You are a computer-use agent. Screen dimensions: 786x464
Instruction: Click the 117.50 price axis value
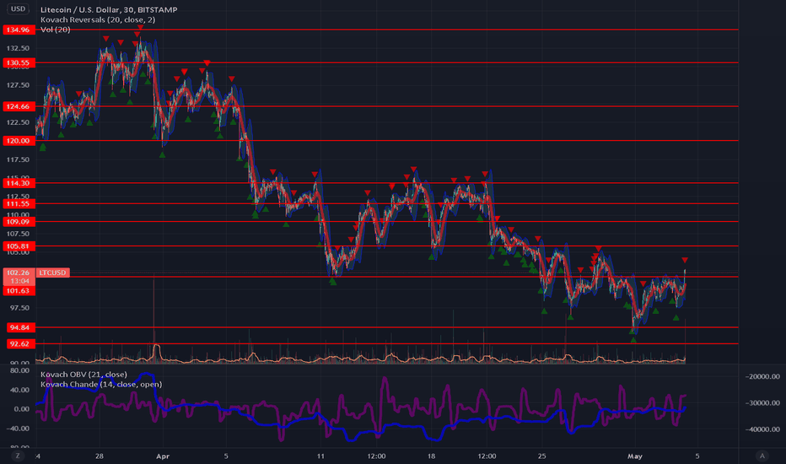[18, 159]
